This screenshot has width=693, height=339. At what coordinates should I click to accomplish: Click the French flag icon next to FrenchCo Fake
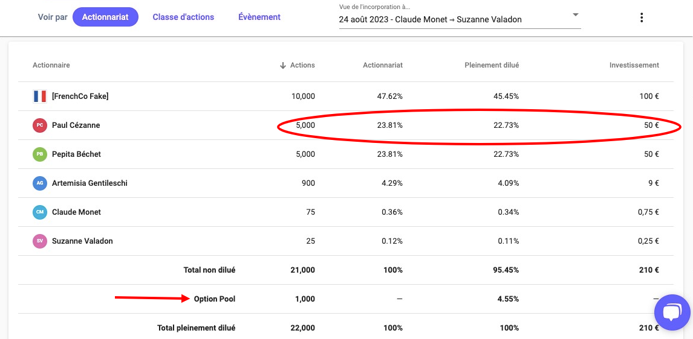39,97
